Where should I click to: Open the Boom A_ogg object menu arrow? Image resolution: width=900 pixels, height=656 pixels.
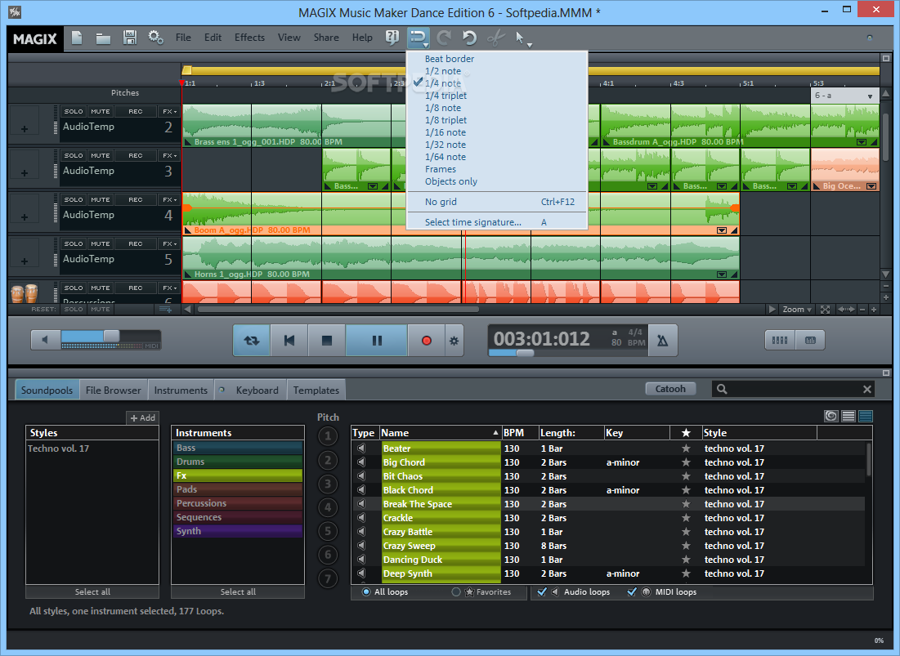pyautogui.click(x=722, y=230)
